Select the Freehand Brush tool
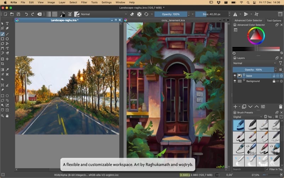This screenshot has height=178, width=284. (2, 34)
